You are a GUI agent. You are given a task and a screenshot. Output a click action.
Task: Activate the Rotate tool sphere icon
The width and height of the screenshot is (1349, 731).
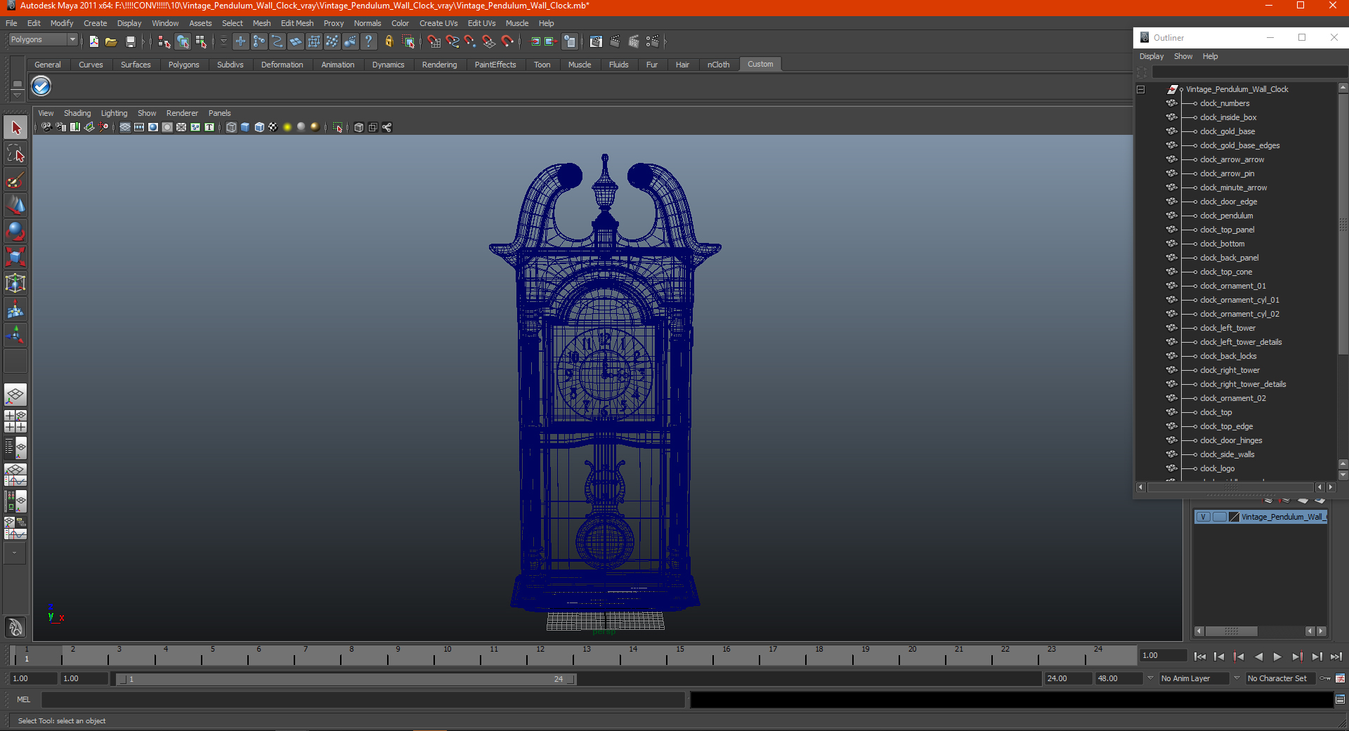pos(15,231)
